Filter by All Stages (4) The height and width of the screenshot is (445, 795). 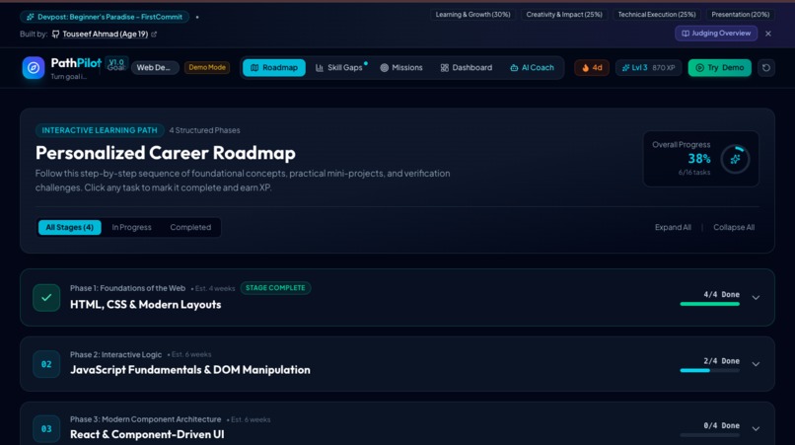[x=69, y=227]
